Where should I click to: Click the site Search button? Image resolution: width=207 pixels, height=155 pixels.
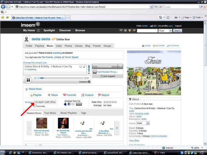point(178,30)
